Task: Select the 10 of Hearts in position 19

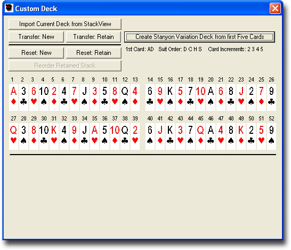Action: point(200,98)
